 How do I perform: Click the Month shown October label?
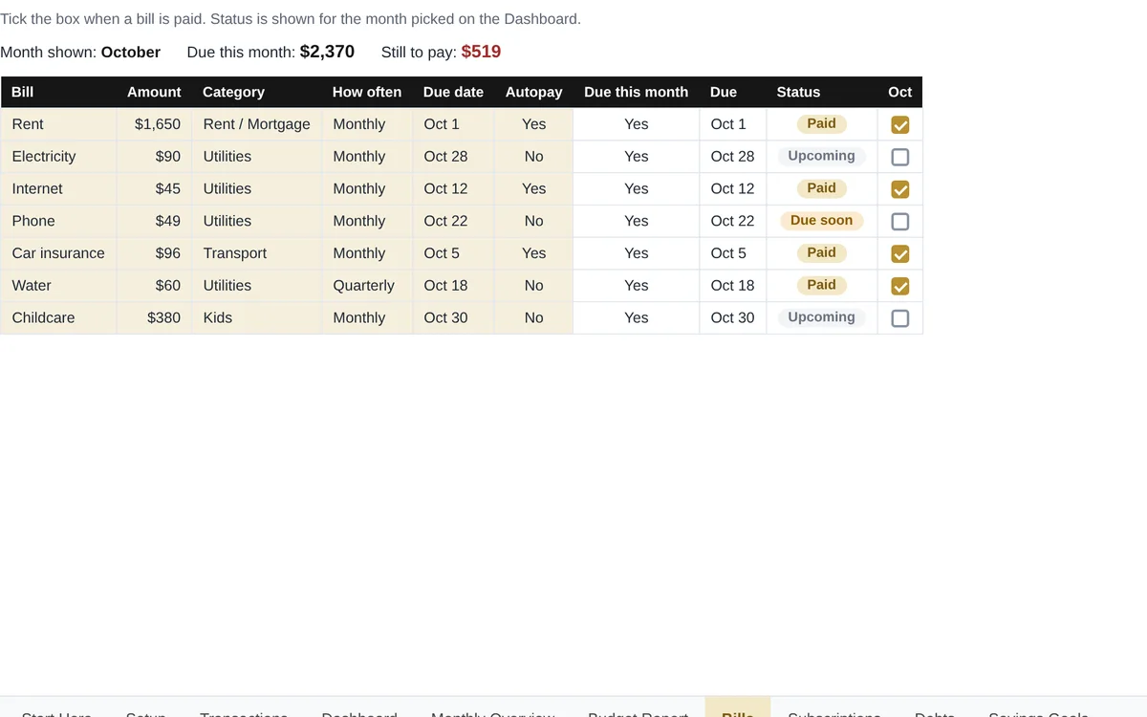coord(80,53)
